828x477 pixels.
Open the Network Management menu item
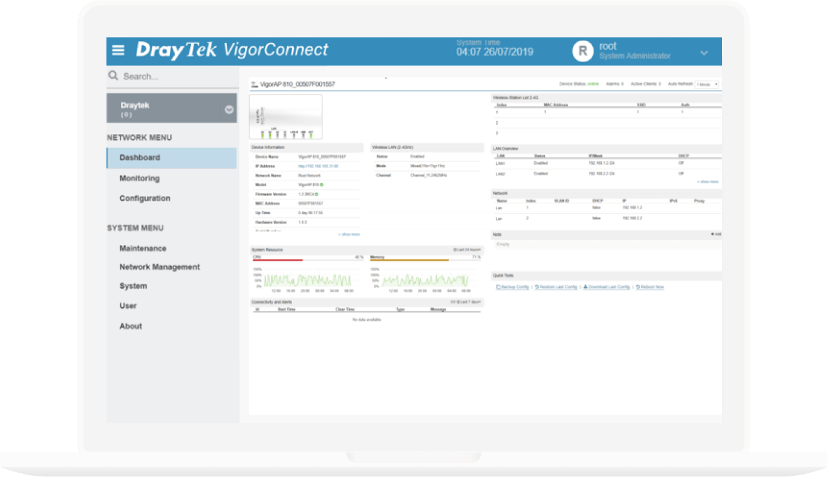coord(160,267)
